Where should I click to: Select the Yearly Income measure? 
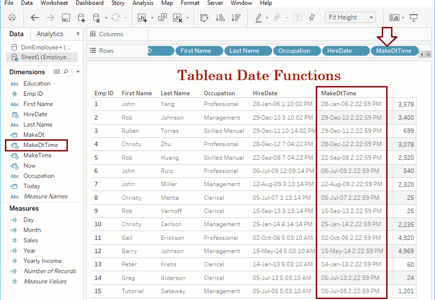[x=42, y=261]
